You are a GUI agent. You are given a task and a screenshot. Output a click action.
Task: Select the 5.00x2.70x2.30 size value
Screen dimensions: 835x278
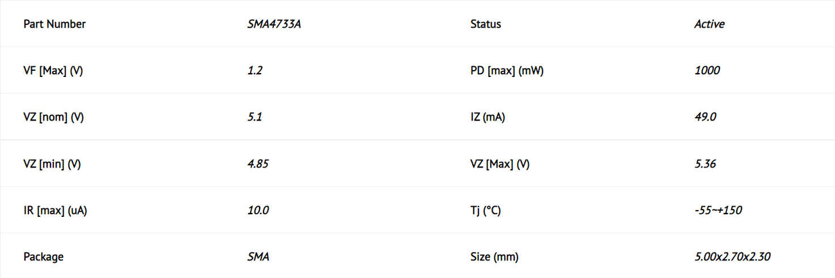click(732, 257)
